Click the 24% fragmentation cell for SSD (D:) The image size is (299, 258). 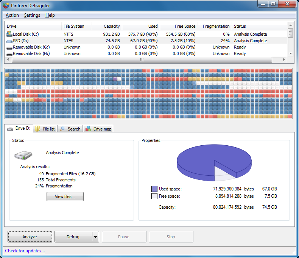[x=225, y=41]
